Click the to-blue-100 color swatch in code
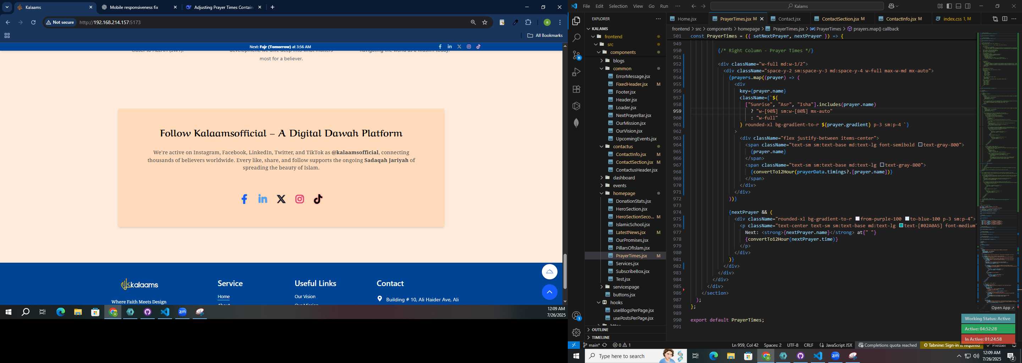The image size is (1022, 363). (x=907, y=219)
